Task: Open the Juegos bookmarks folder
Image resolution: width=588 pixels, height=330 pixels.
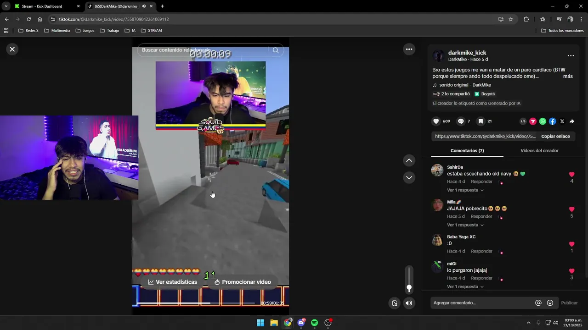Action: tap(85, 31)
